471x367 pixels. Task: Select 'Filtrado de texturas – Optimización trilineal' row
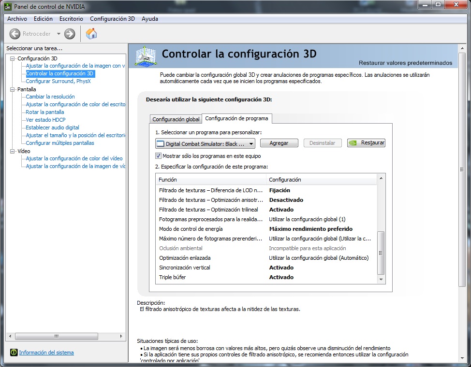click(x=266, y=210)
